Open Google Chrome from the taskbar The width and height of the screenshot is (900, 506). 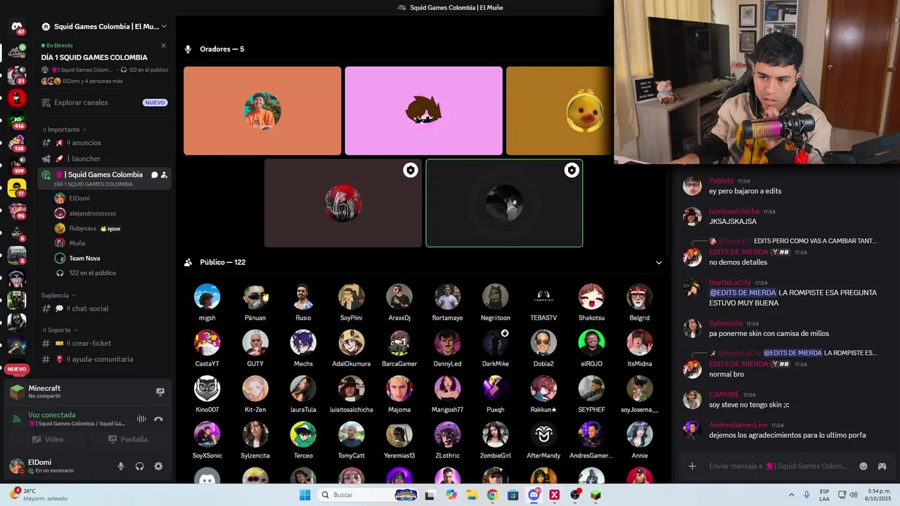[x=492, y=495]
